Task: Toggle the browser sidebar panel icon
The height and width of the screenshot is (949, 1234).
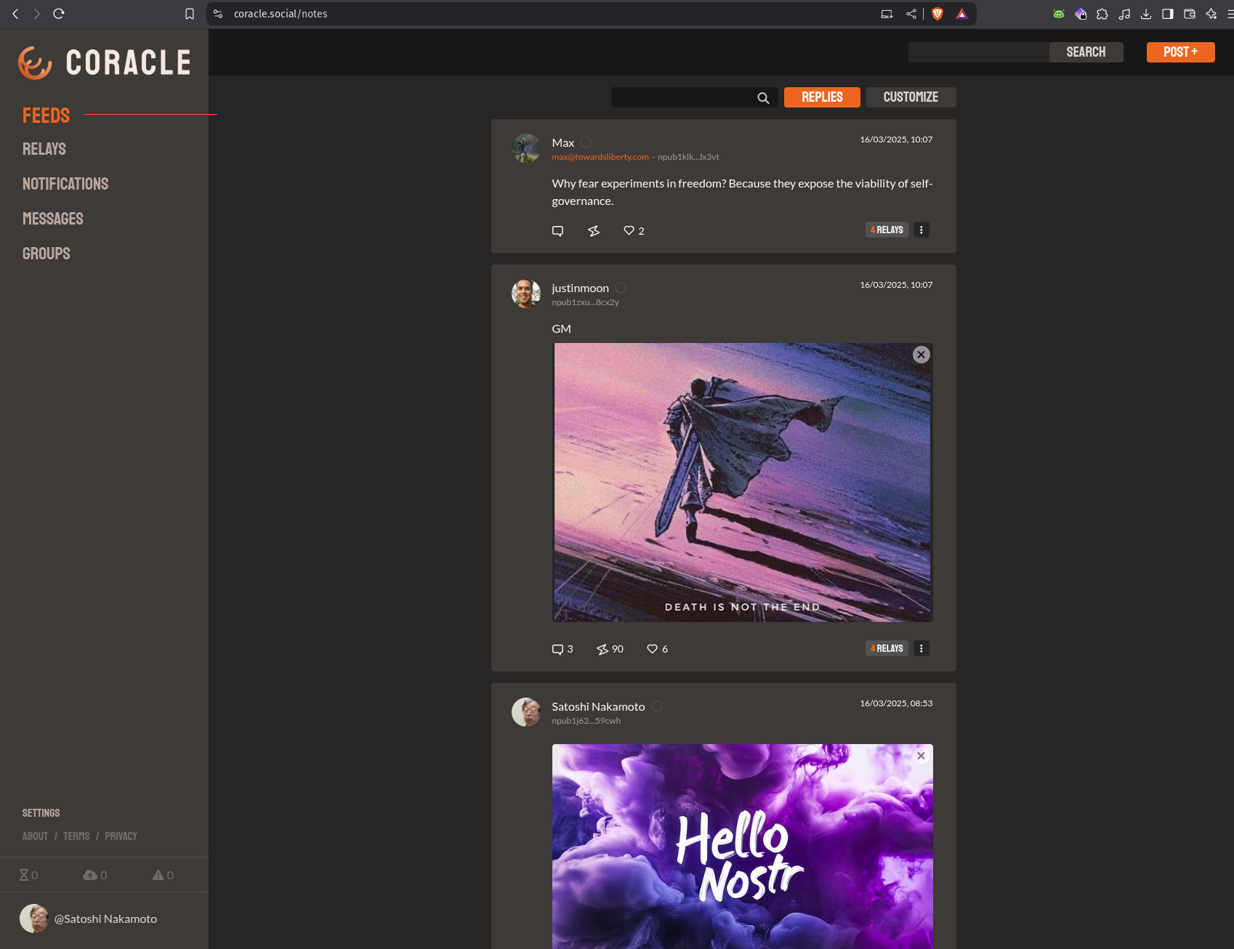Action: tap(1168, 14)
